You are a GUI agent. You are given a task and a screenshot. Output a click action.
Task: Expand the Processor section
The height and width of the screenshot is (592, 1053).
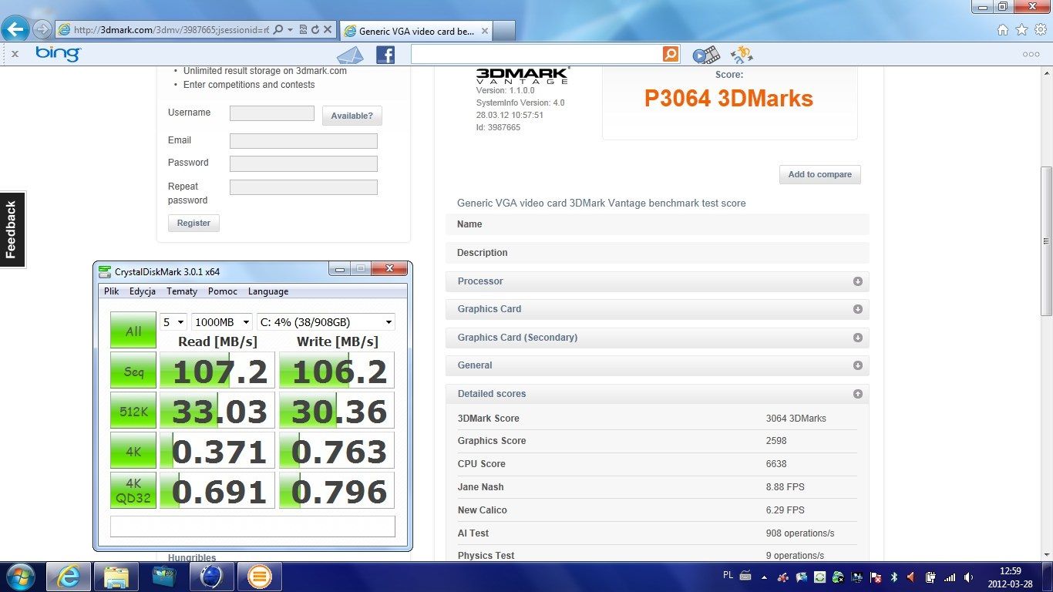(x=657, y=281)
